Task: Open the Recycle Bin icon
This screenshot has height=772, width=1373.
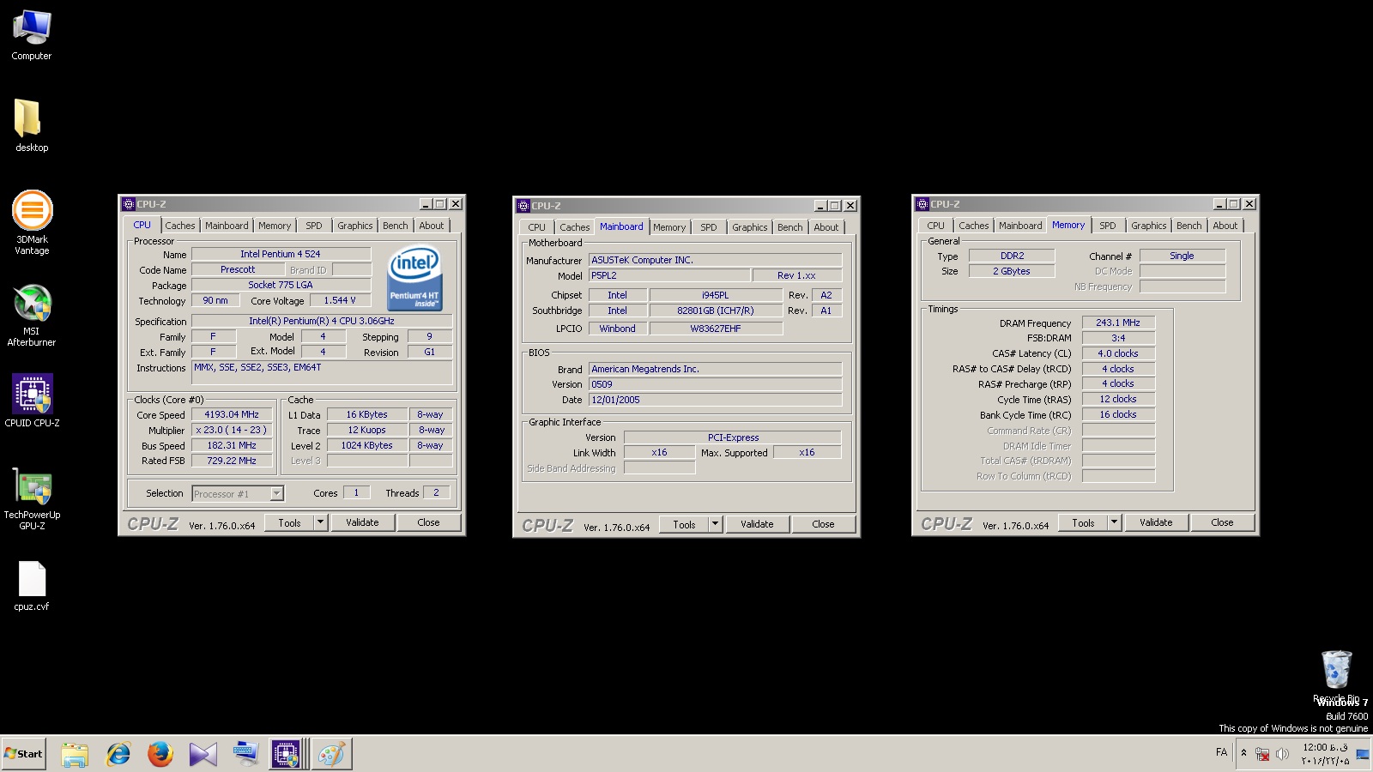Action: pyautogui.click(x=1336, y=676)
